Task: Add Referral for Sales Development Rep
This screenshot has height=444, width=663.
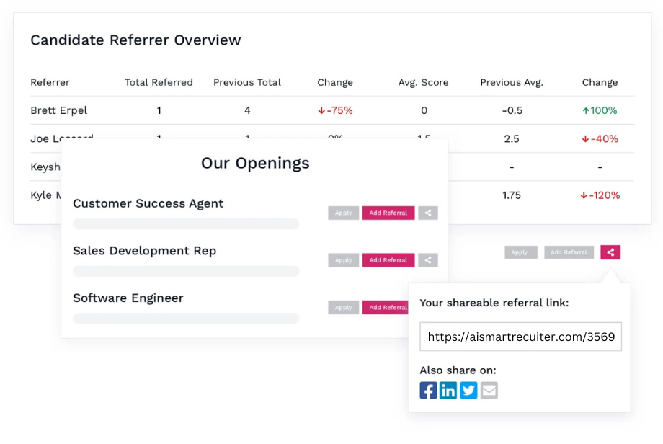Action: pyautogui.click(x=388, y=260)
